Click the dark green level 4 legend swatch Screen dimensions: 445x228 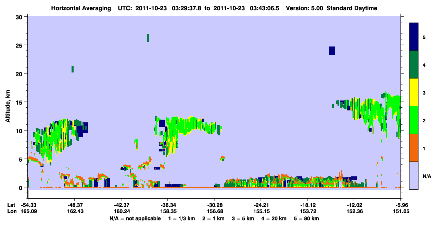click(x=414, y=65)
